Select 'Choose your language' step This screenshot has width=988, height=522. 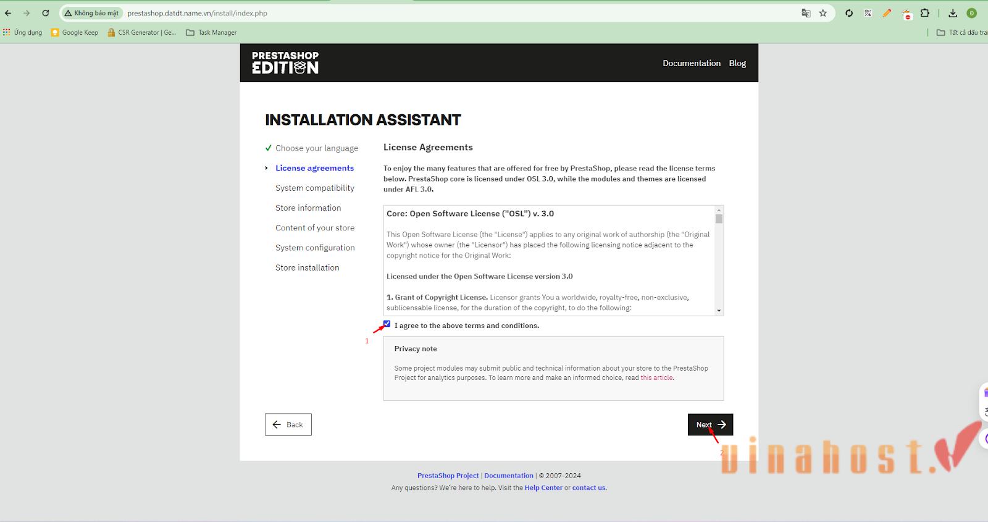[317, 148]
